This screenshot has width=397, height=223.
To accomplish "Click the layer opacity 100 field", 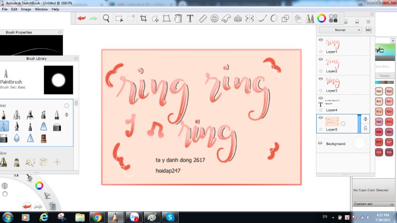I will coord(368,30).
